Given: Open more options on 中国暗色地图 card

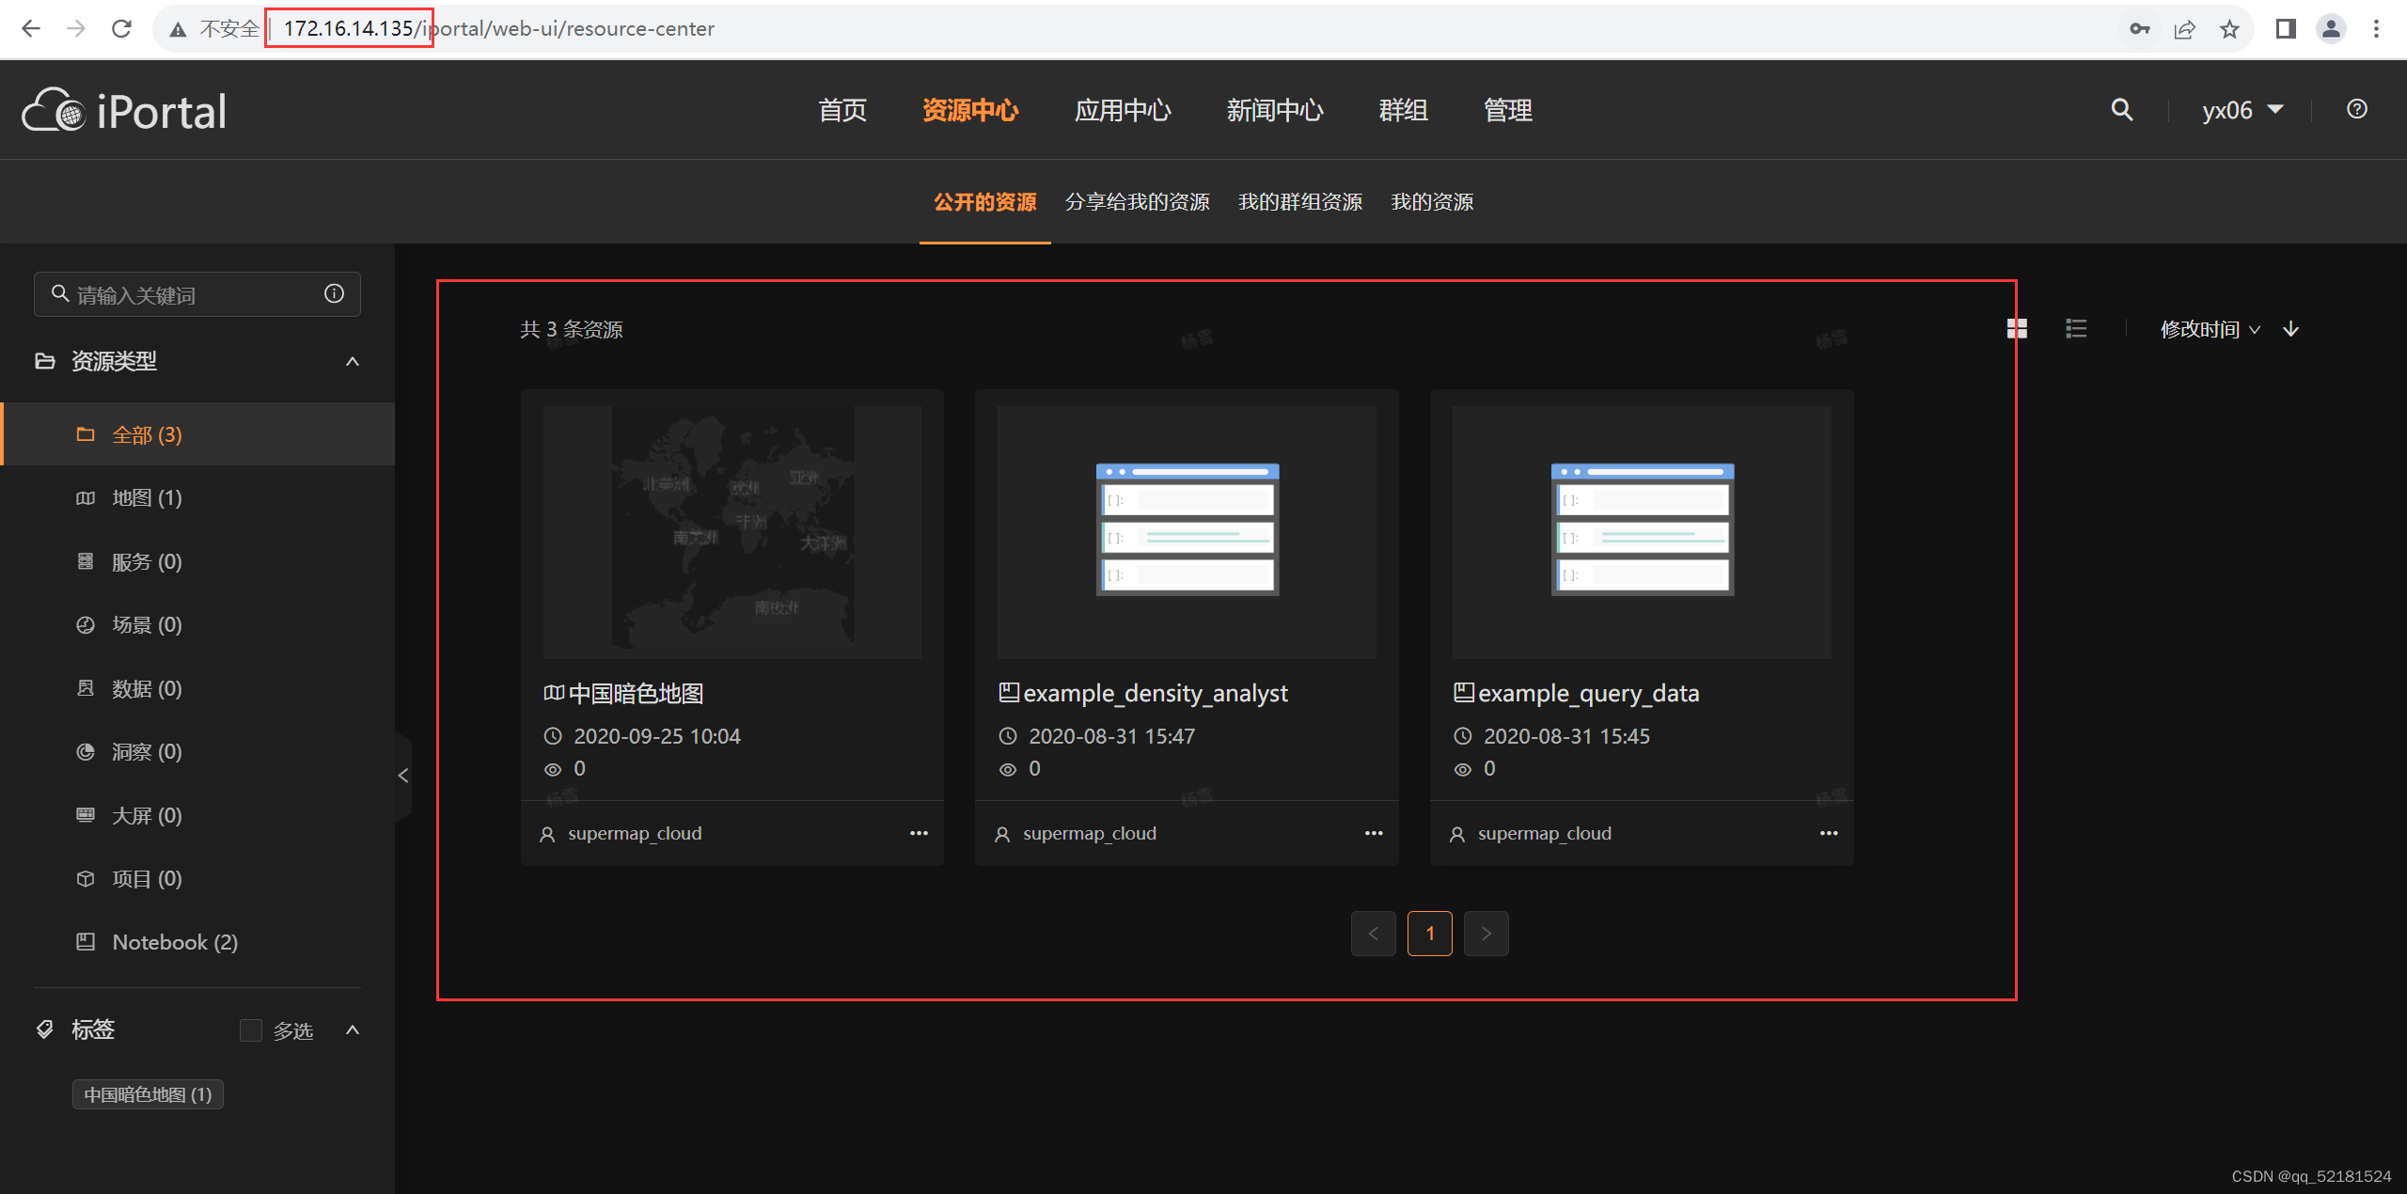Looking at the screenshot, I should pyautogui.click(x=919, y=832).
